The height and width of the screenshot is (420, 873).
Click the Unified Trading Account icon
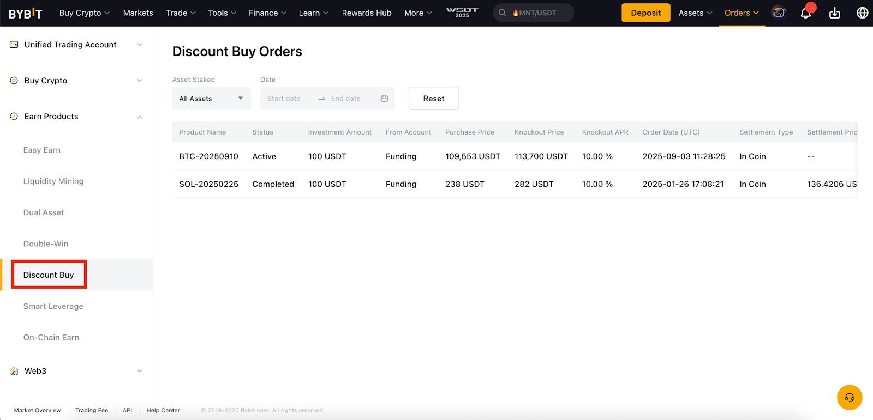click(x=14, y=45)
